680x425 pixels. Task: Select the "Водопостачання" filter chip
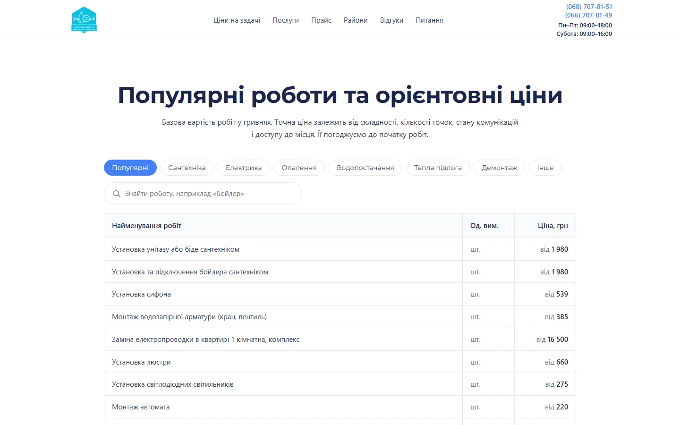(x=365, y=168)
